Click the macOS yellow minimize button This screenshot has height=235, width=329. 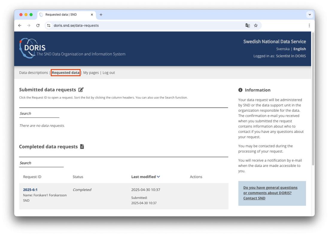coord(26,15)
